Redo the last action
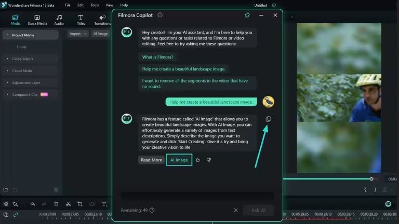The height and width of the screenshot is (224, 399). pos(44,204)
